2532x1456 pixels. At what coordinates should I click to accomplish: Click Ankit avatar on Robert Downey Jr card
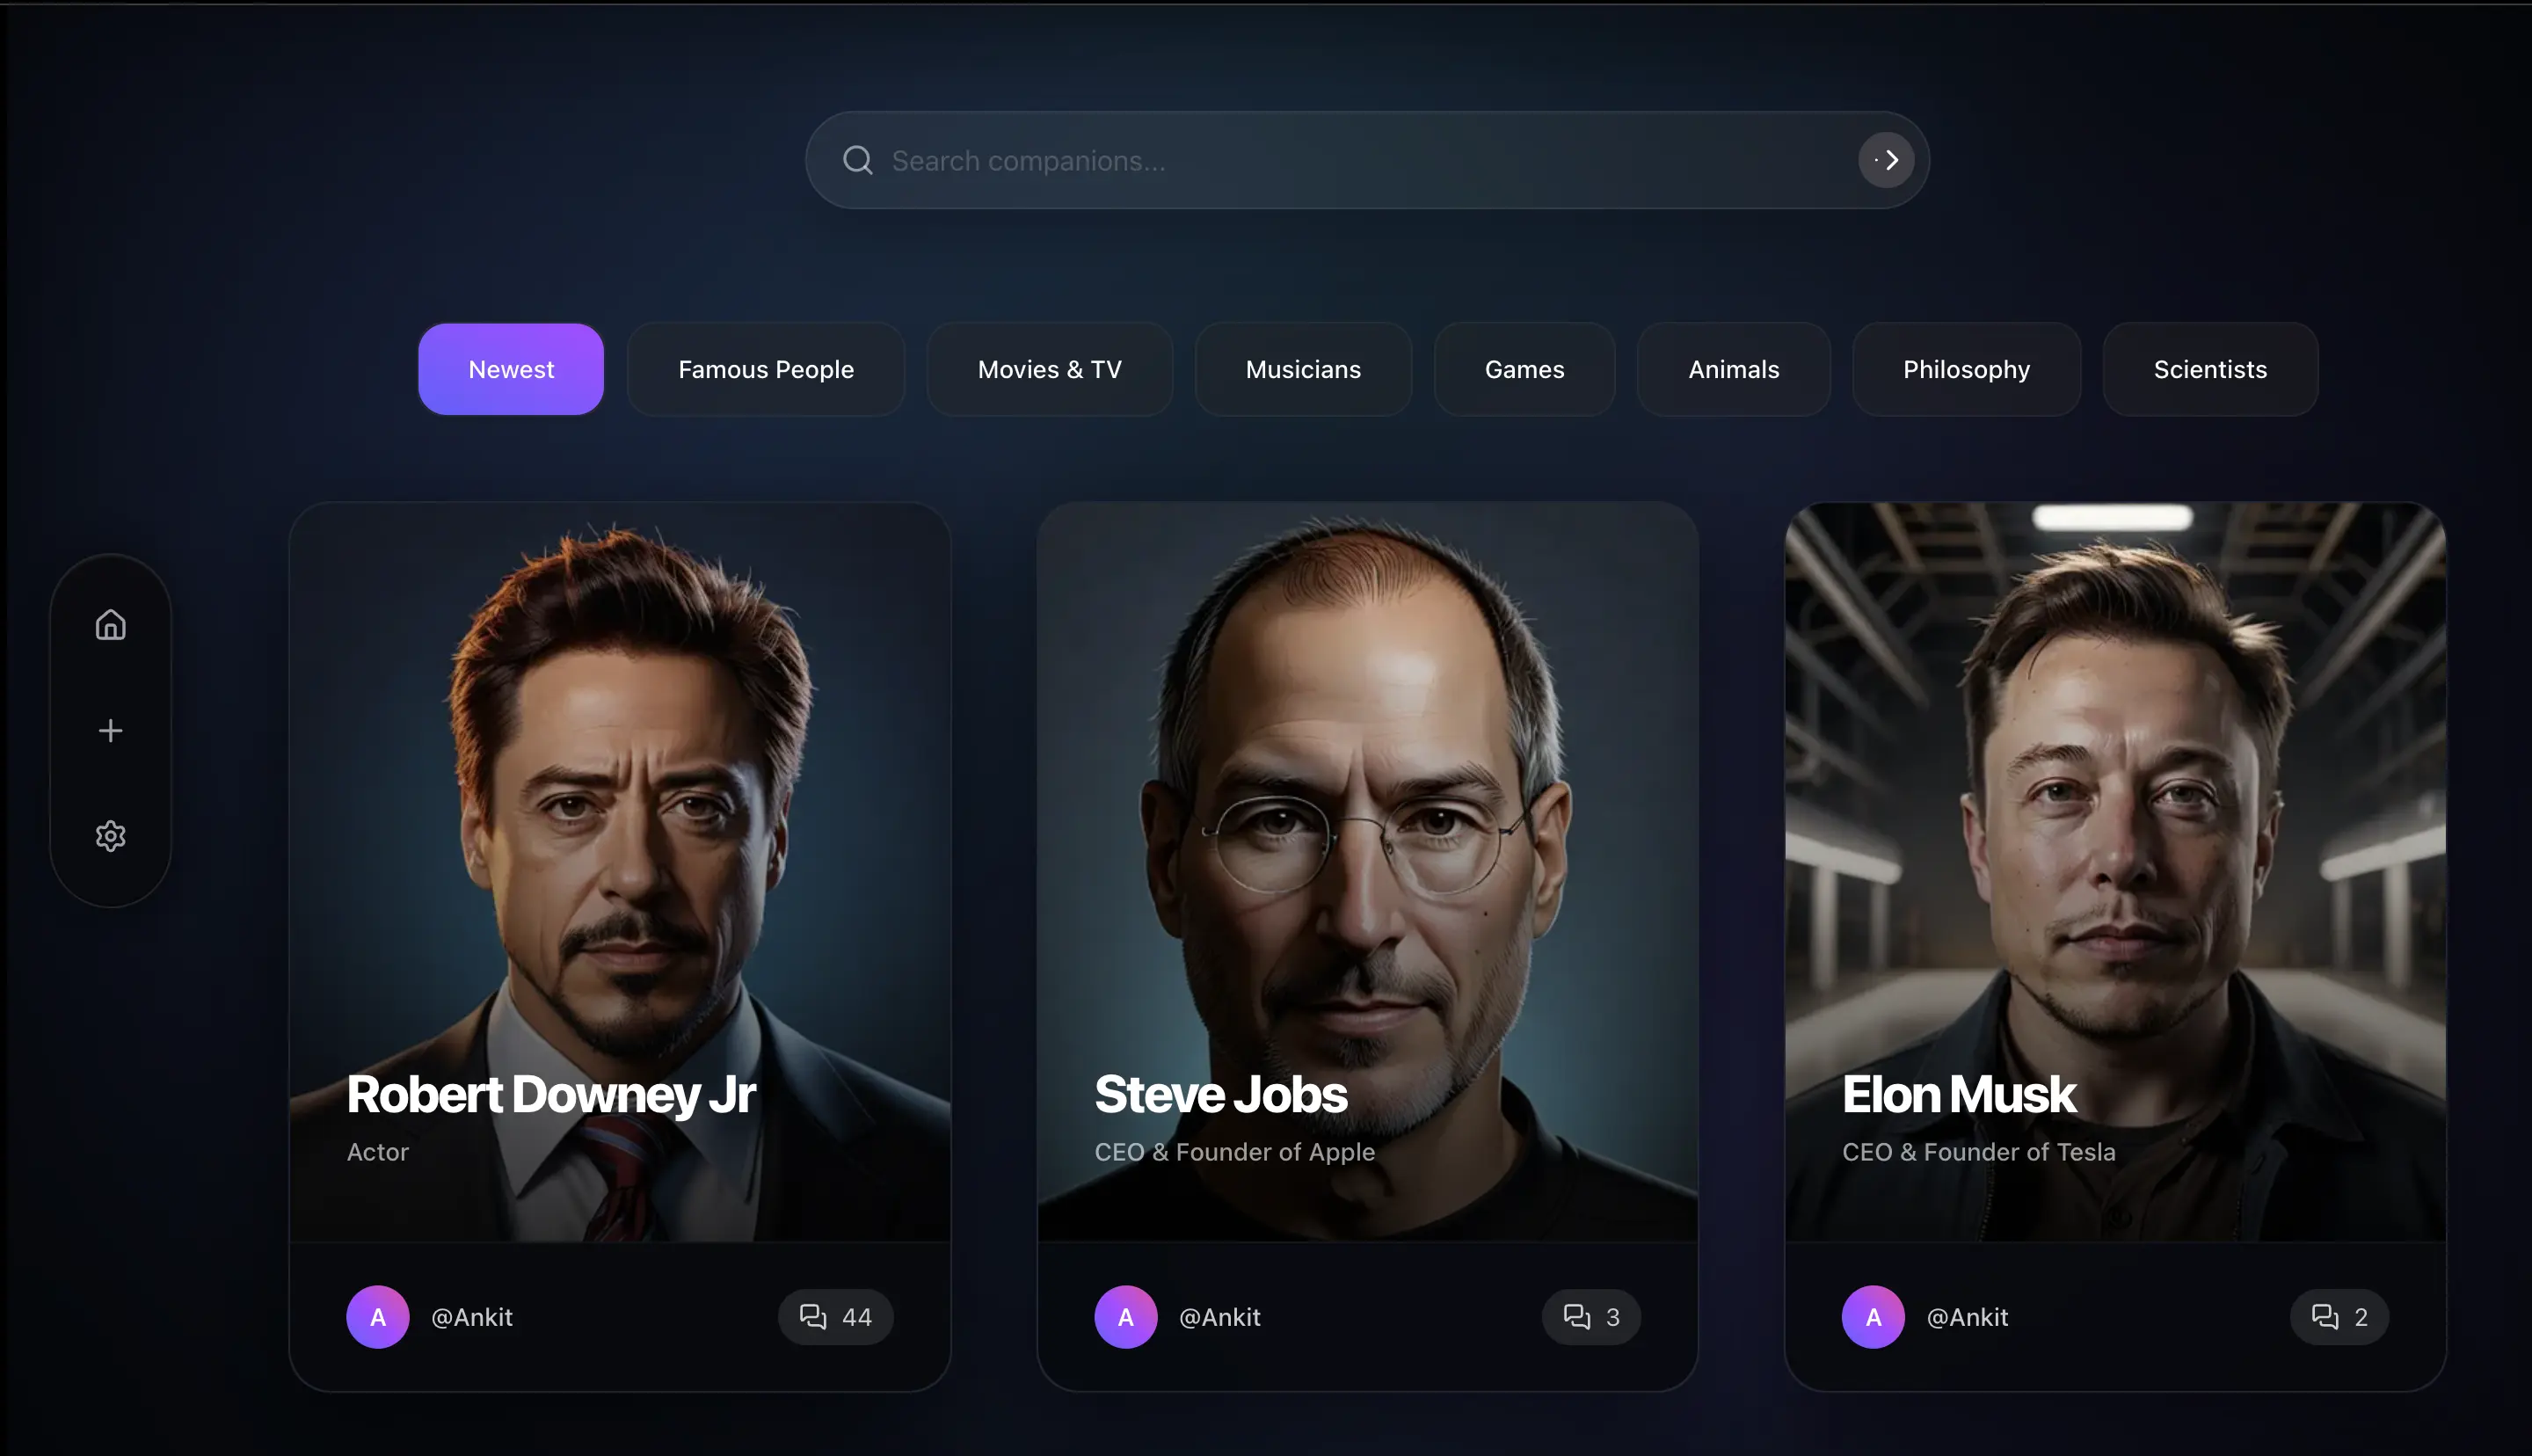pos(377,1316)
